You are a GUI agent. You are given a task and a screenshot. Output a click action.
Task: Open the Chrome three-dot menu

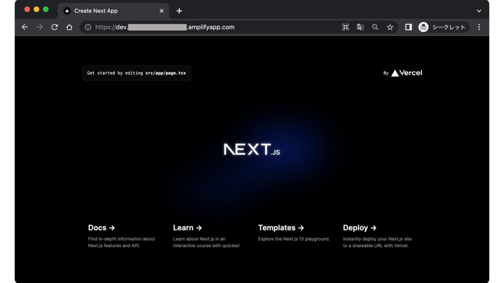tap(479, 28)
